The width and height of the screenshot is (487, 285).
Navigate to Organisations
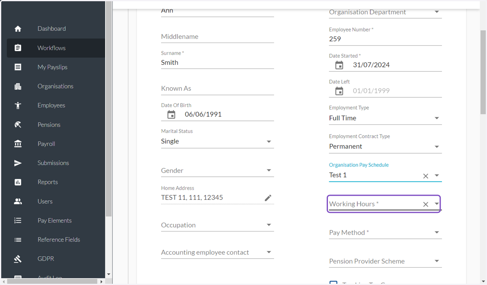[56, 86]
